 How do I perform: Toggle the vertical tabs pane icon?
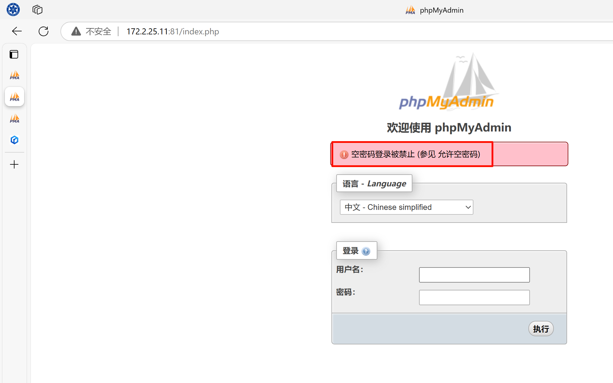(14, 54)
